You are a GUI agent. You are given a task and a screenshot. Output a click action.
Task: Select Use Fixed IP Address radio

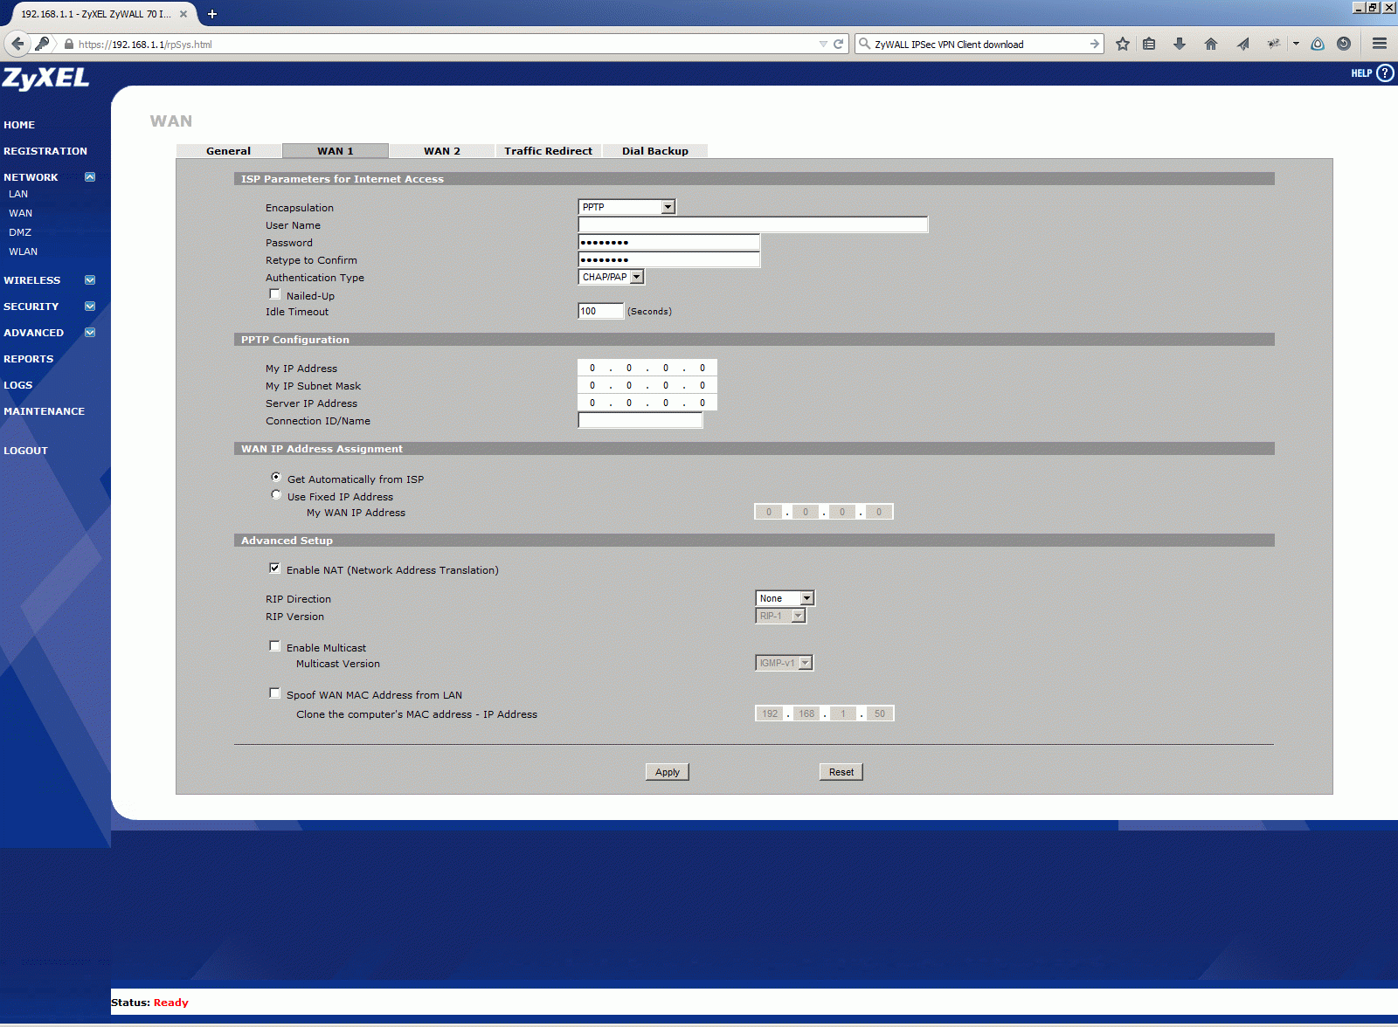(x=276, y=495)
